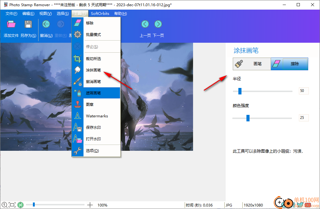This screenshot has width=320, height=209.
Task: Open the 文件(F) menu
Action: (x=11, y=13)
